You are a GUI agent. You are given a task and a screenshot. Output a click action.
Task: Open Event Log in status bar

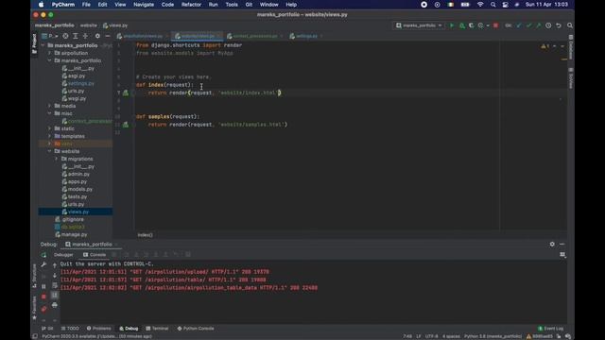point(551,329)
